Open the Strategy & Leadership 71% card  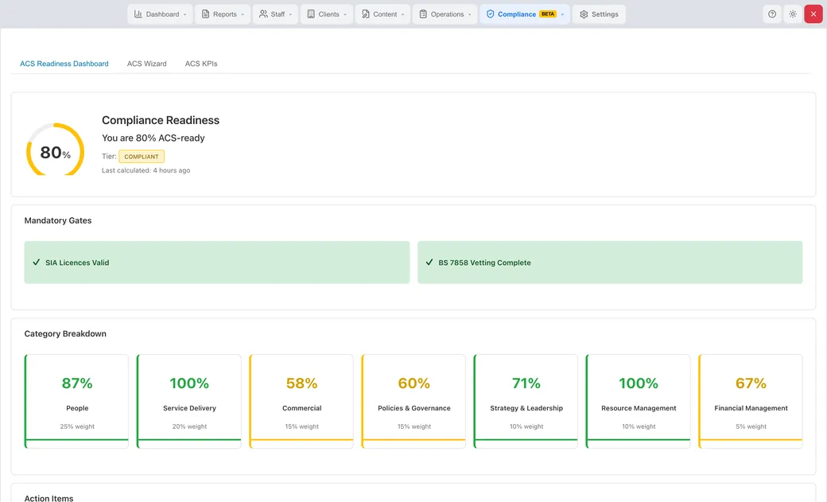526,401
